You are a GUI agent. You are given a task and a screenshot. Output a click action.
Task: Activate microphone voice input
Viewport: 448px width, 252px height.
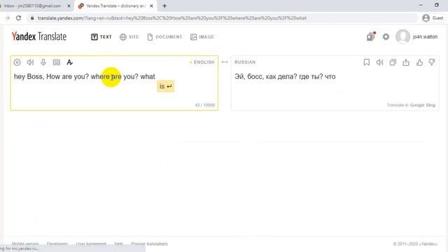pos(43,62)
